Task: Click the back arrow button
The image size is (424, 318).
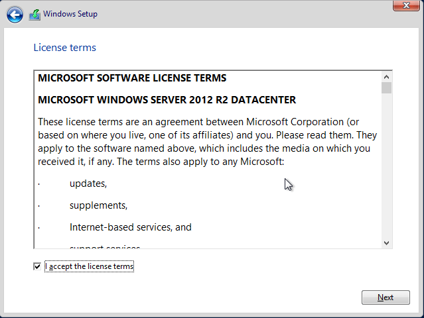Action: 15,14
